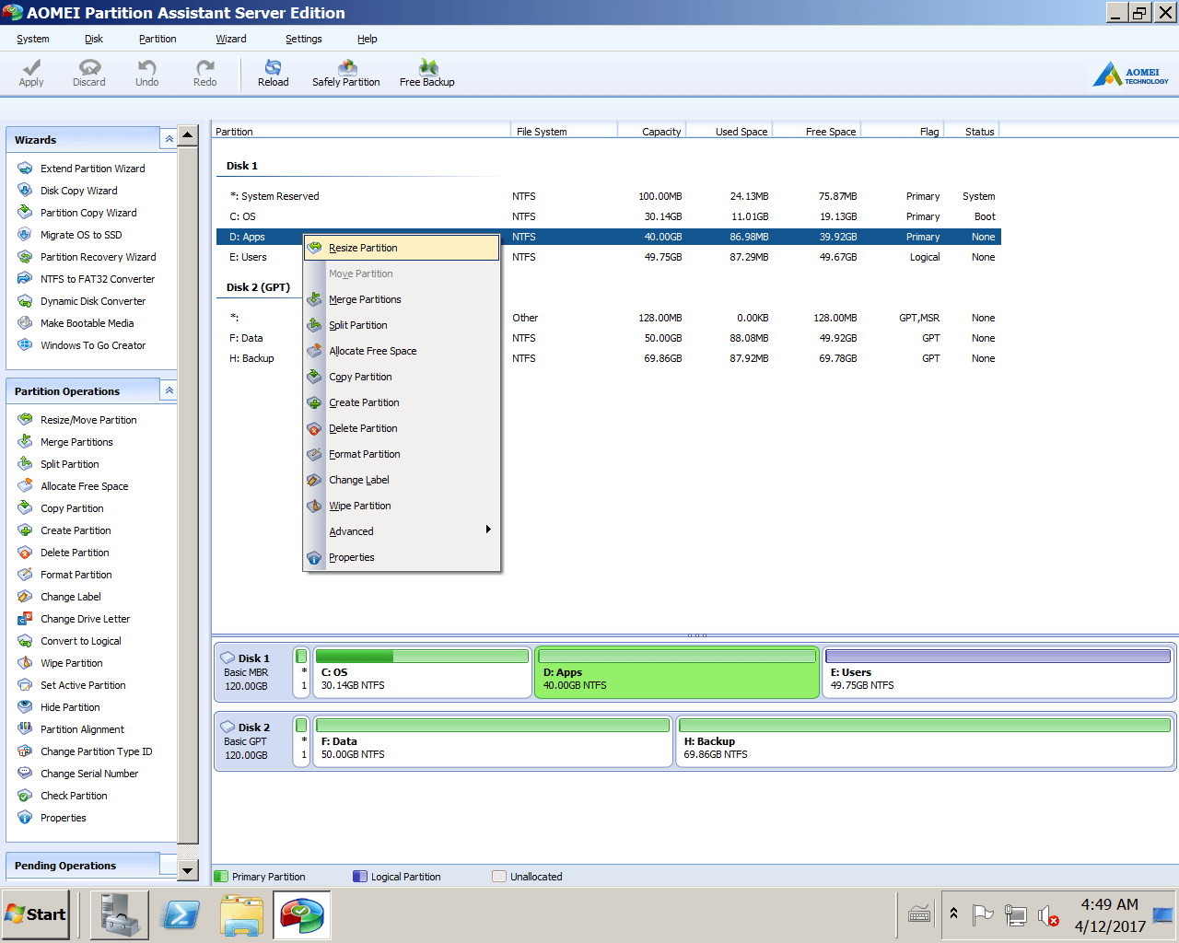Click the Redo toolbar icon
Screen dimensions: 1179x943
tap(204, 73)
